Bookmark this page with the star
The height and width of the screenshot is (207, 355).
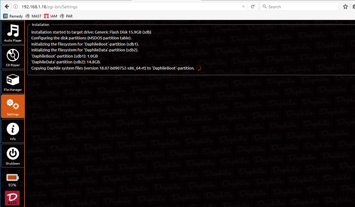pos(345,7)
